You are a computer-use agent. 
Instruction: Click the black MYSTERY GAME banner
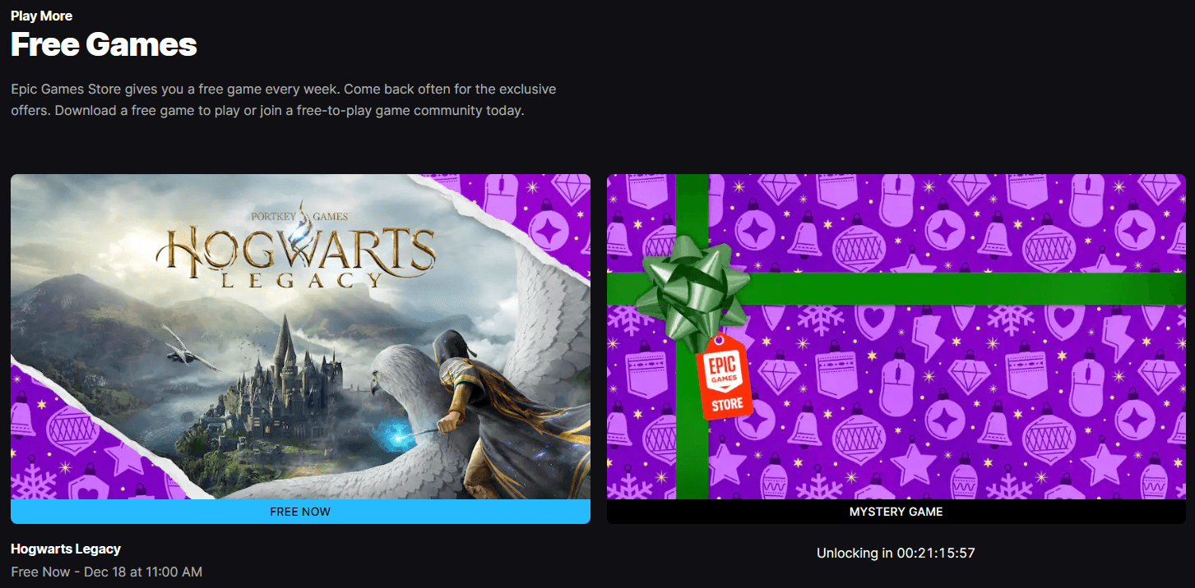[x=896, y=512]
